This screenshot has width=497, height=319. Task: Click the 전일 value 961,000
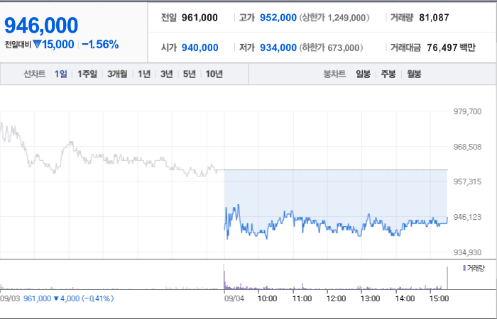(200, 18)
